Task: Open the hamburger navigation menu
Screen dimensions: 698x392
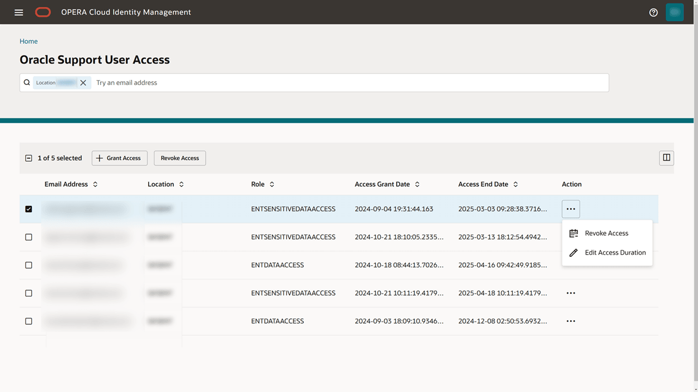Action: click(x=19, y=12)
